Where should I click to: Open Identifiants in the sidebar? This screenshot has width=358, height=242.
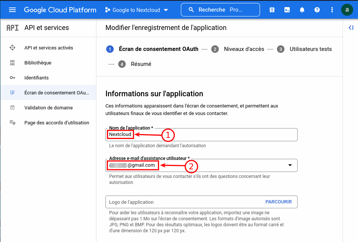click(x=48, y=78)
